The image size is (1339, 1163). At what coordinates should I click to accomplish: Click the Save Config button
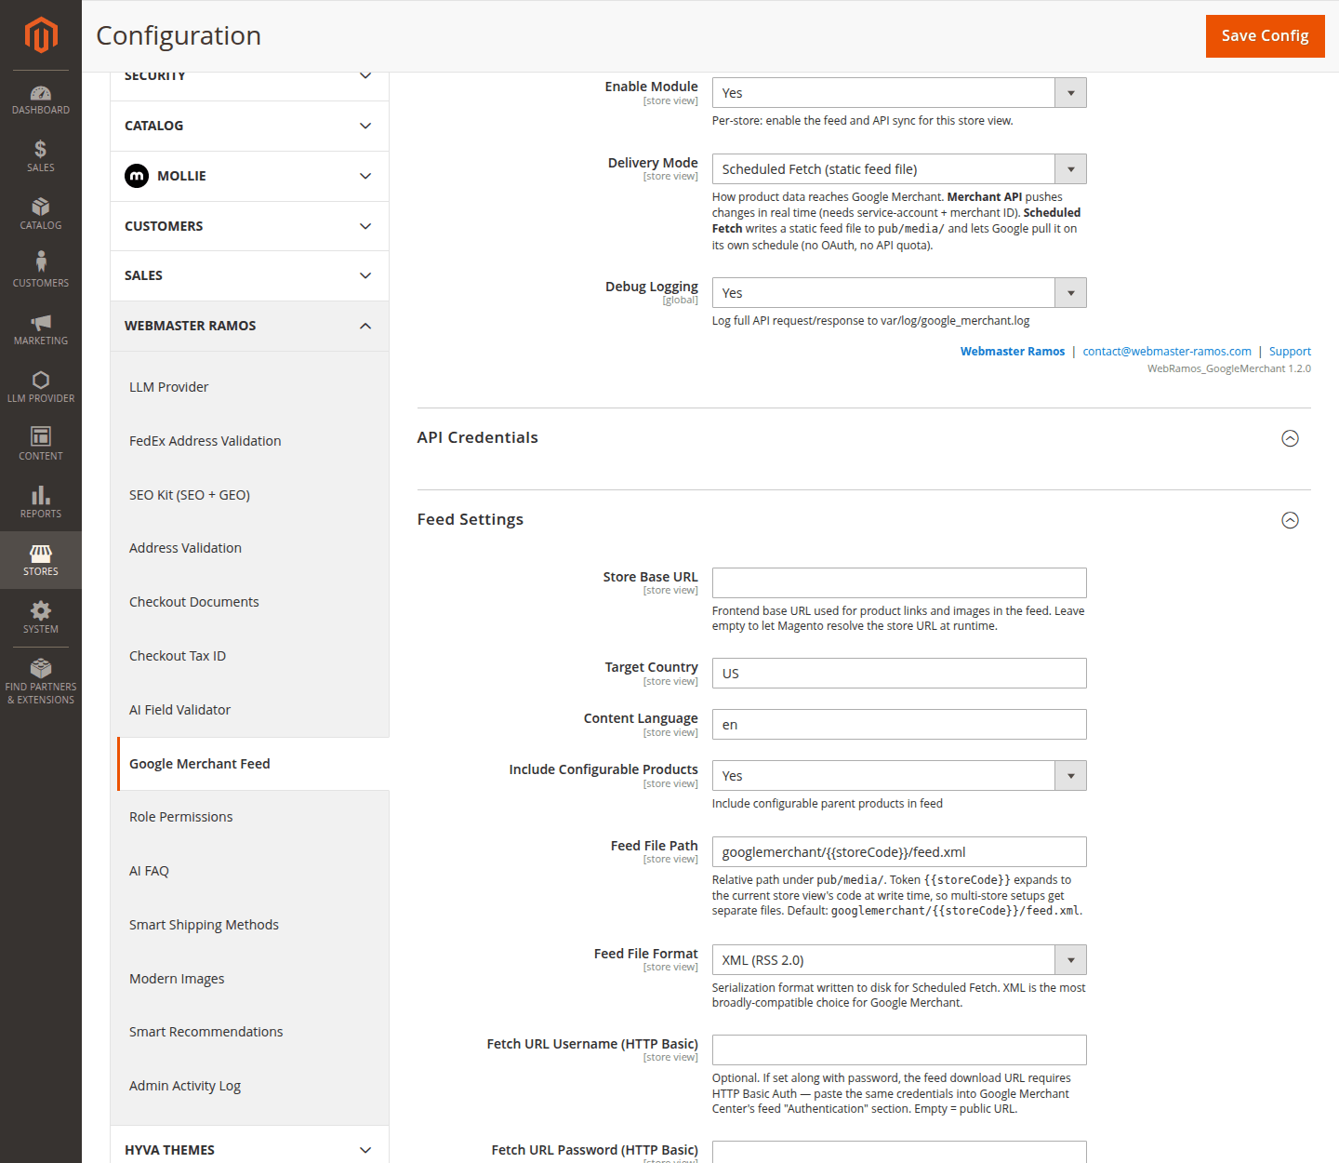tap(1265, 35)
